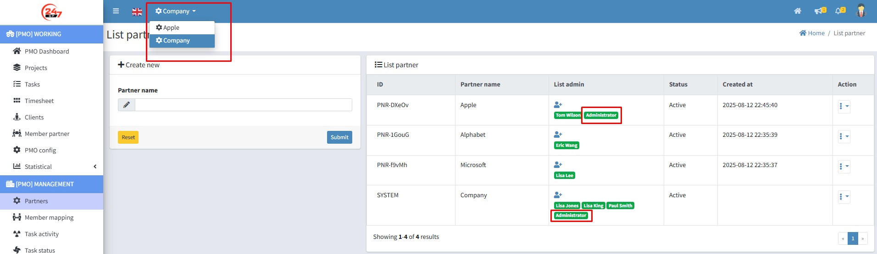Open the UK flag language selector
The width and height of the screenshot is (877, 254).
137,11
